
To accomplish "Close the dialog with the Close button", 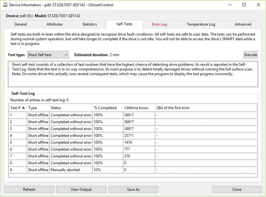I will [x=237, y=189].
